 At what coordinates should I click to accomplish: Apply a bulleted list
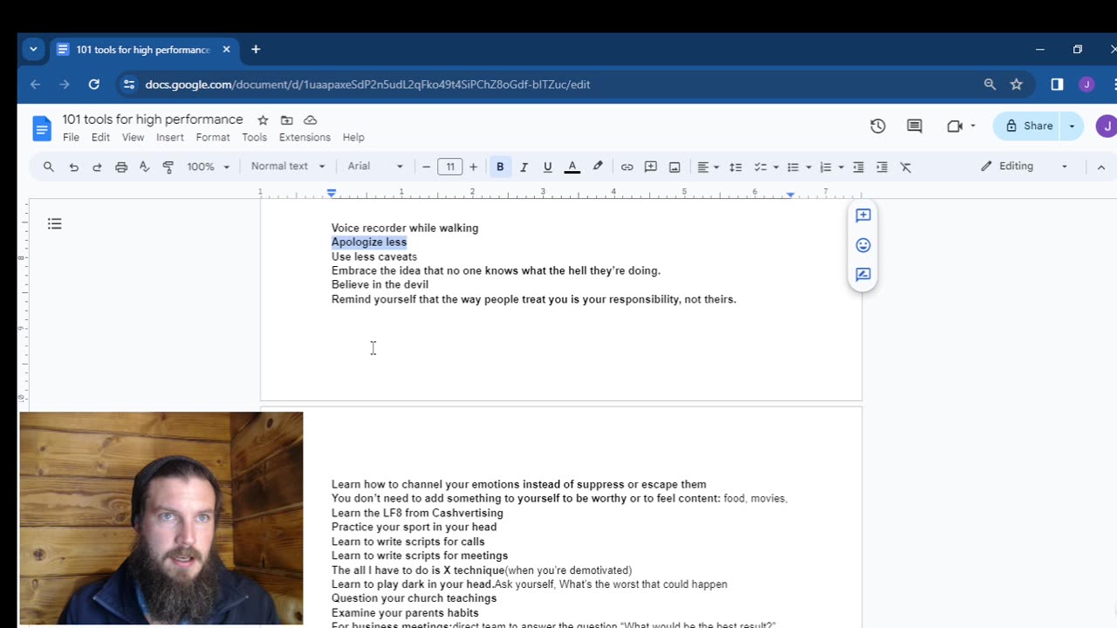tap(793, 167)
